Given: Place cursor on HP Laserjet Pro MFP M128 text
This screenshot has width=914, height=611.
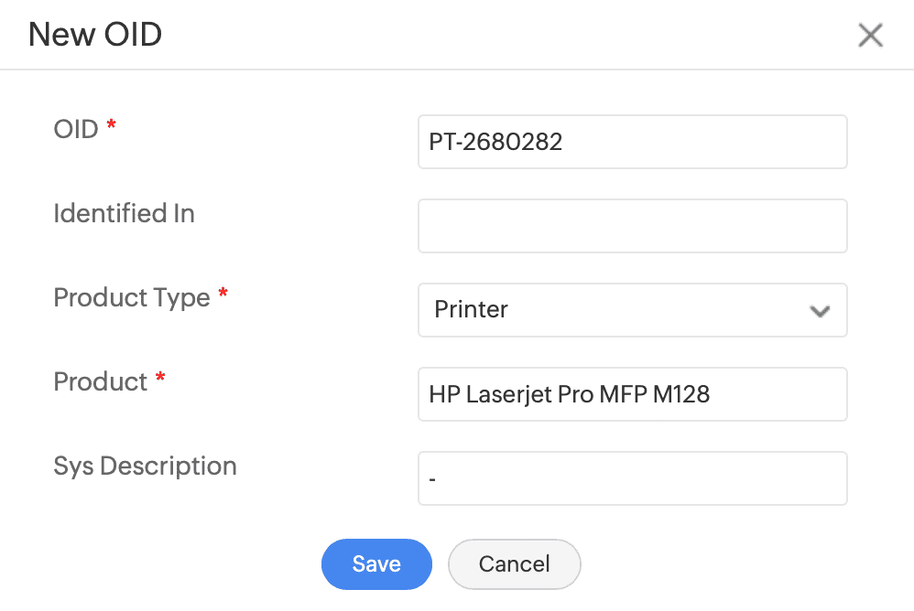Looking at the screenshot, I should coord(569,394).
